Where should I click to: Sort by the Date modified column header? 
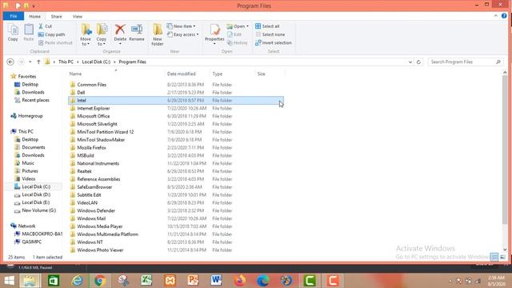point(182,74)
